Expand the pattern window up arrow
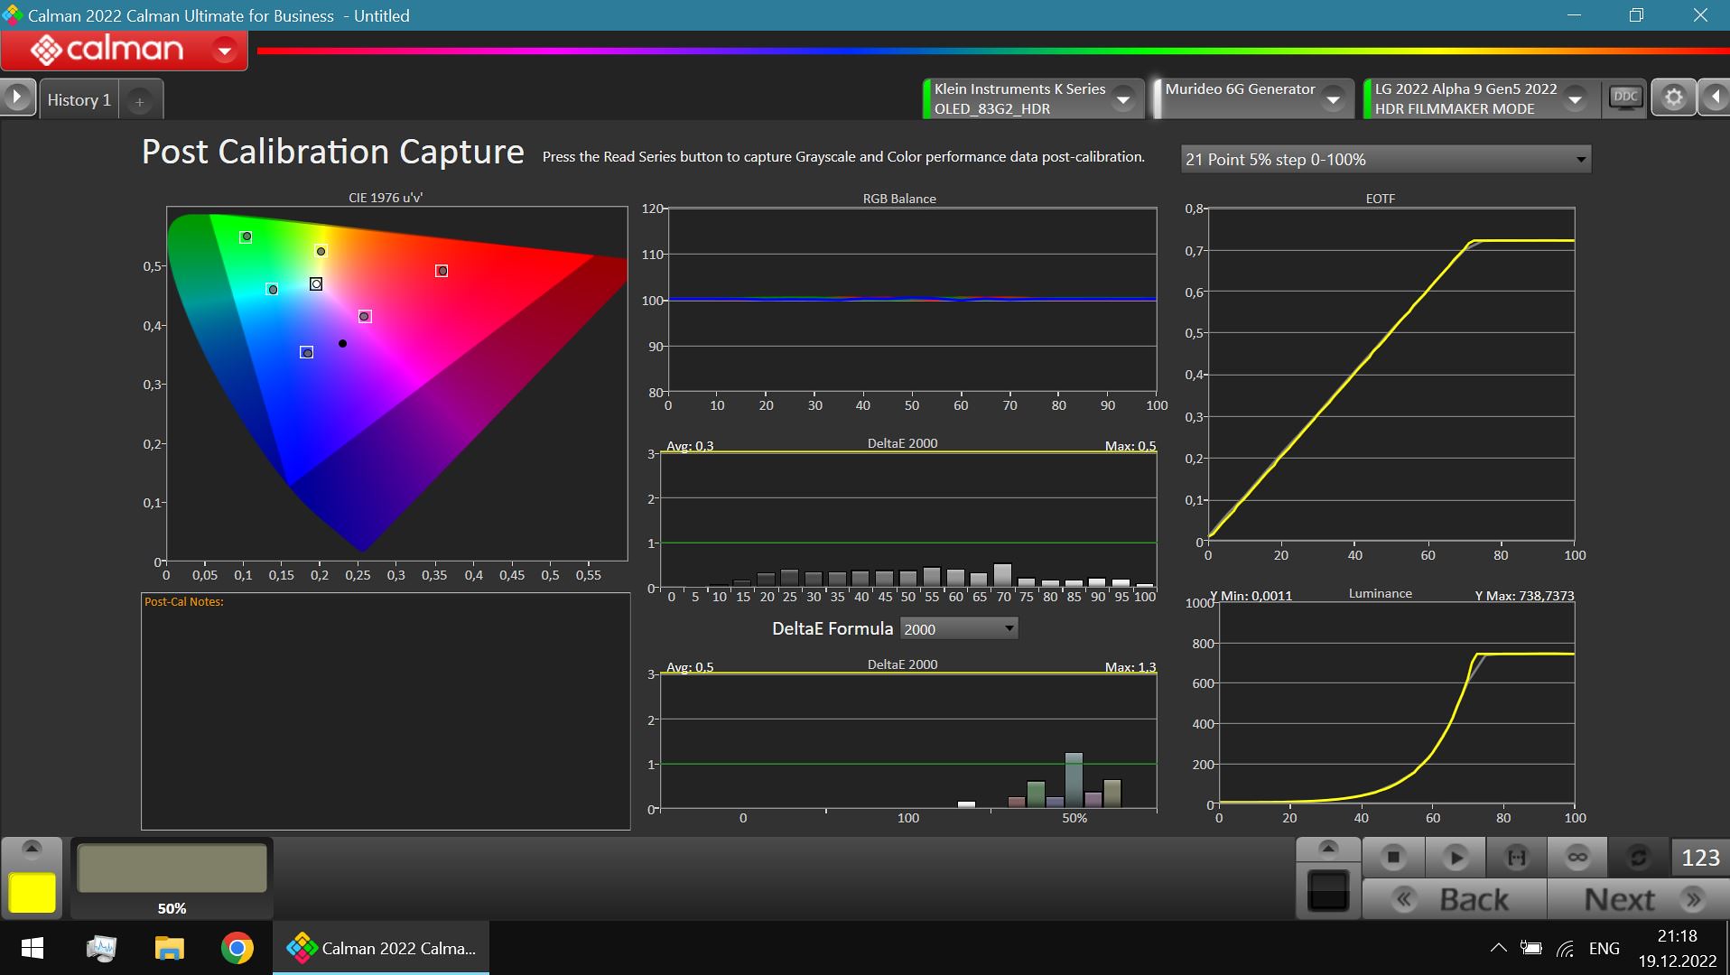The width and height of the screenshot is (1730, 975). [x=1327, y=848]
